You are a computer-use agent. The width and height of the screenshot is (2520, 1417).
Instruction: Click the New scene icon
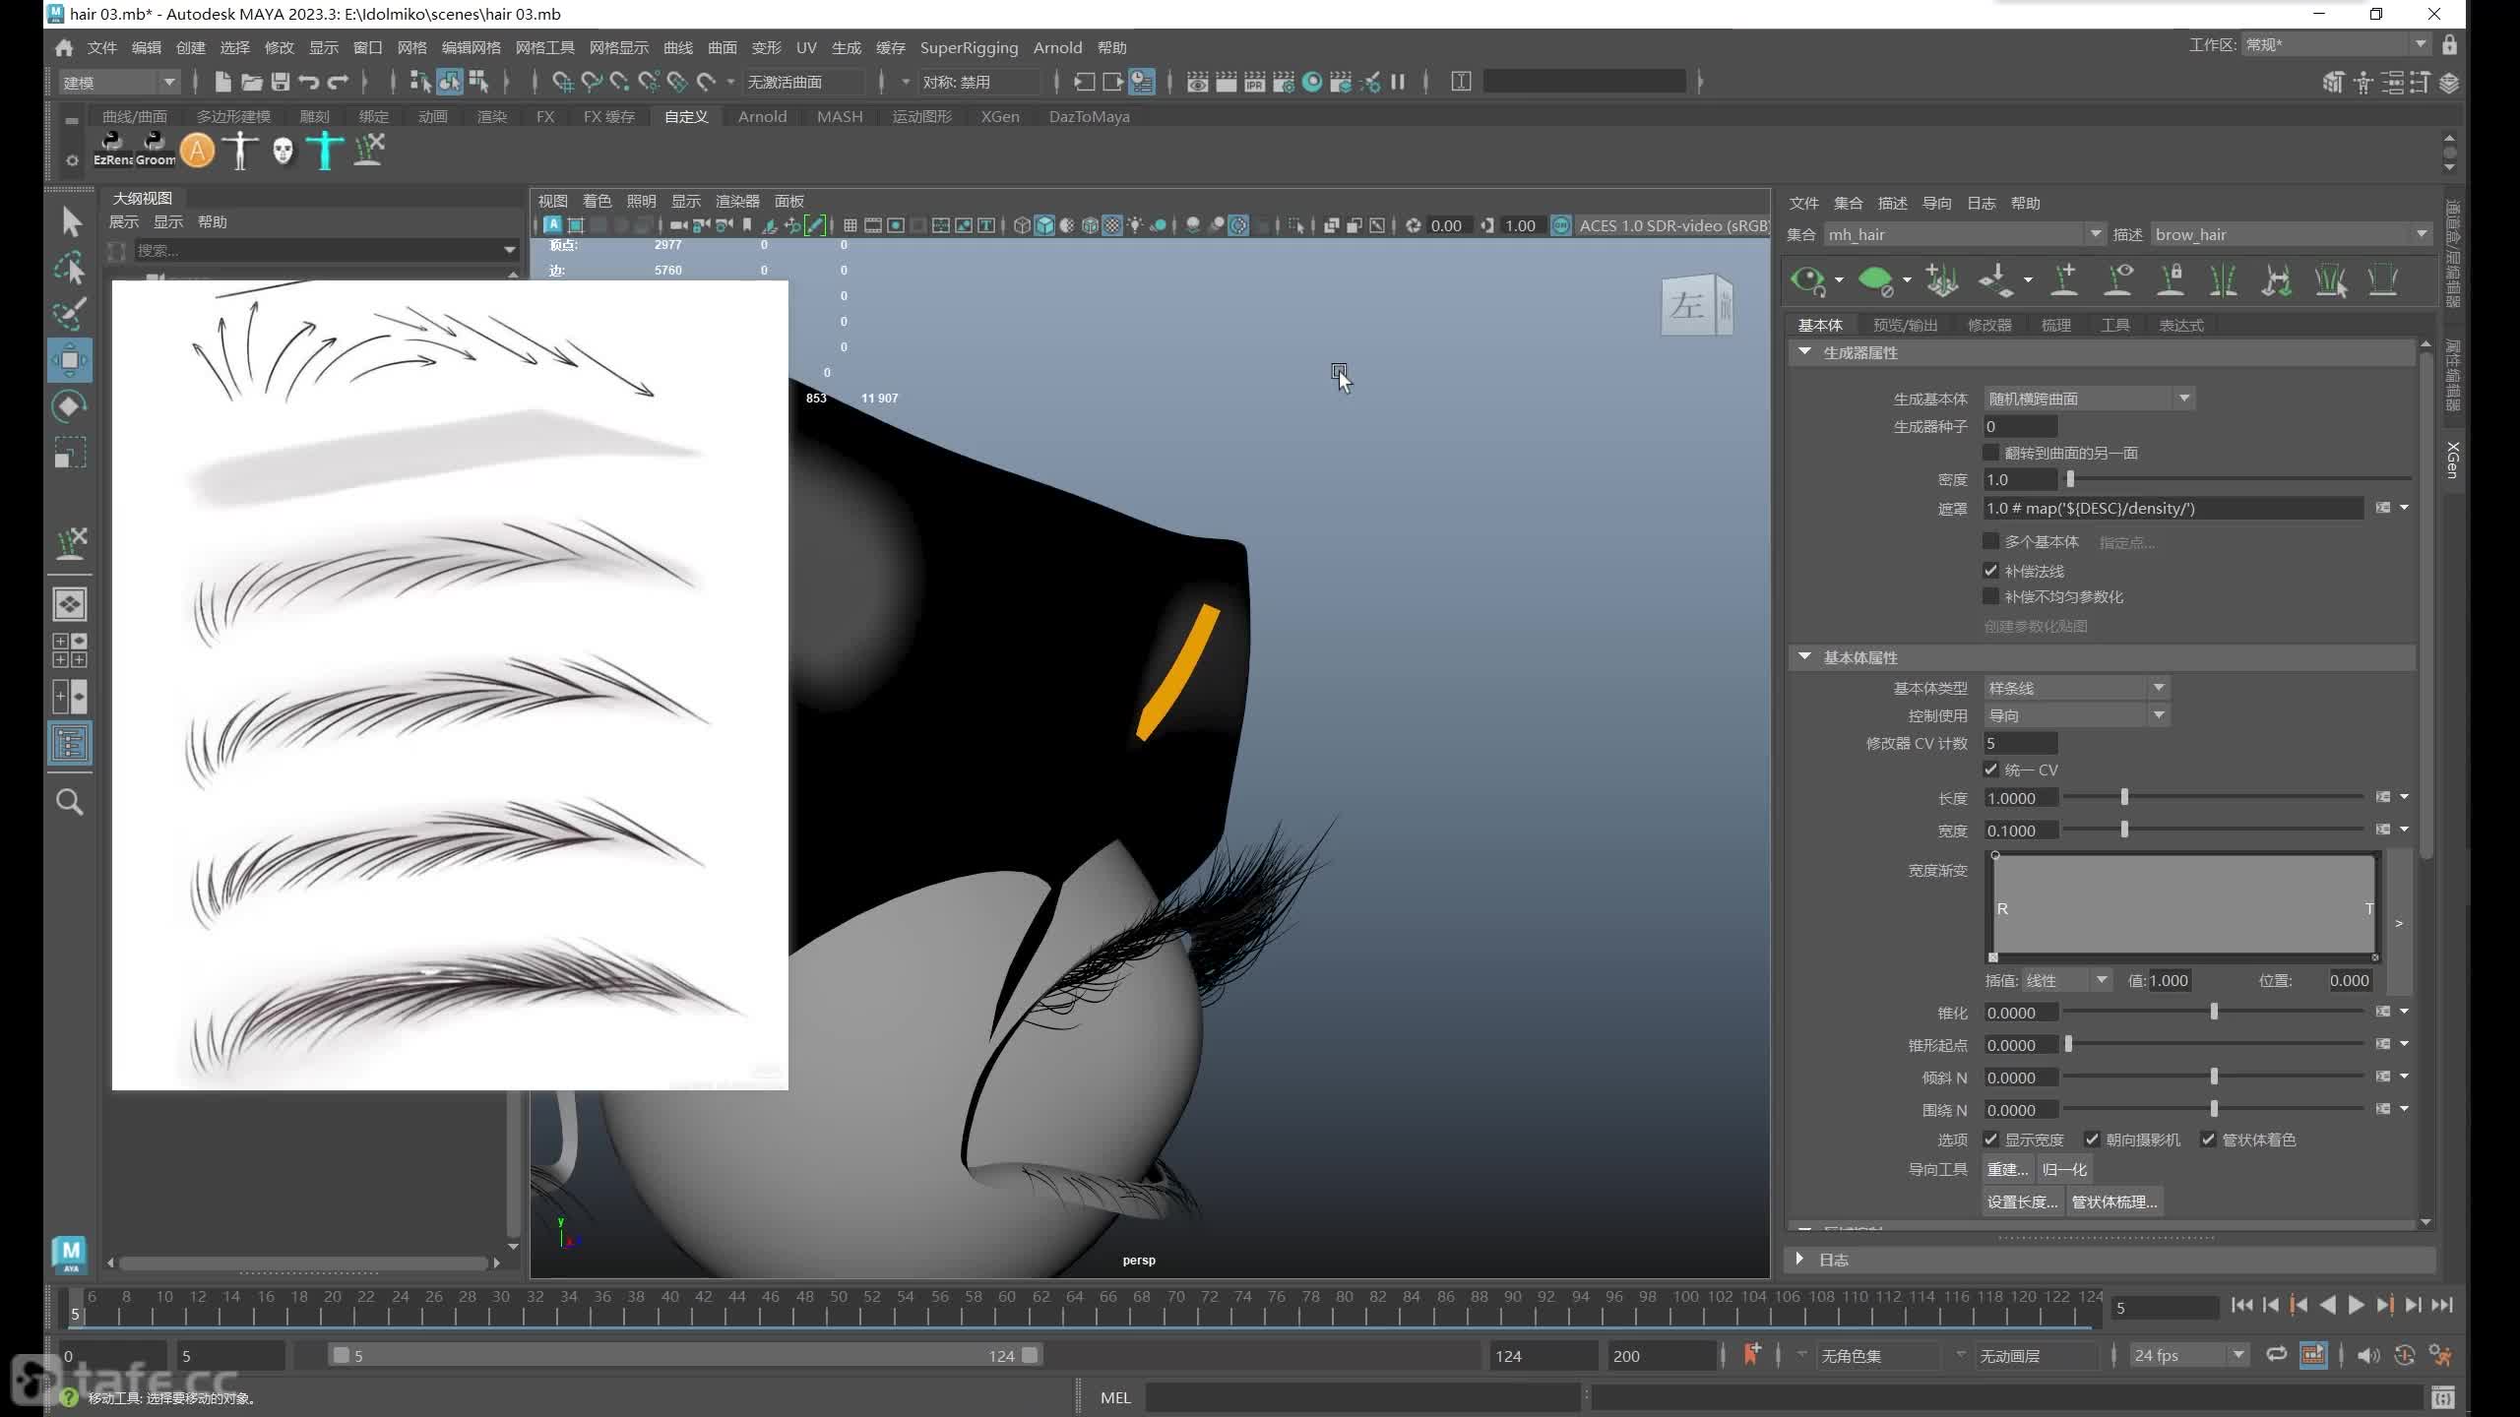[x=223, y=82]
